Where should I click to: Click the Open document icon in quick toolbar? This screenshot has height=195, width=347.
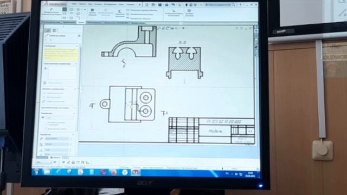pyautogui.click(x=153, y=4)
